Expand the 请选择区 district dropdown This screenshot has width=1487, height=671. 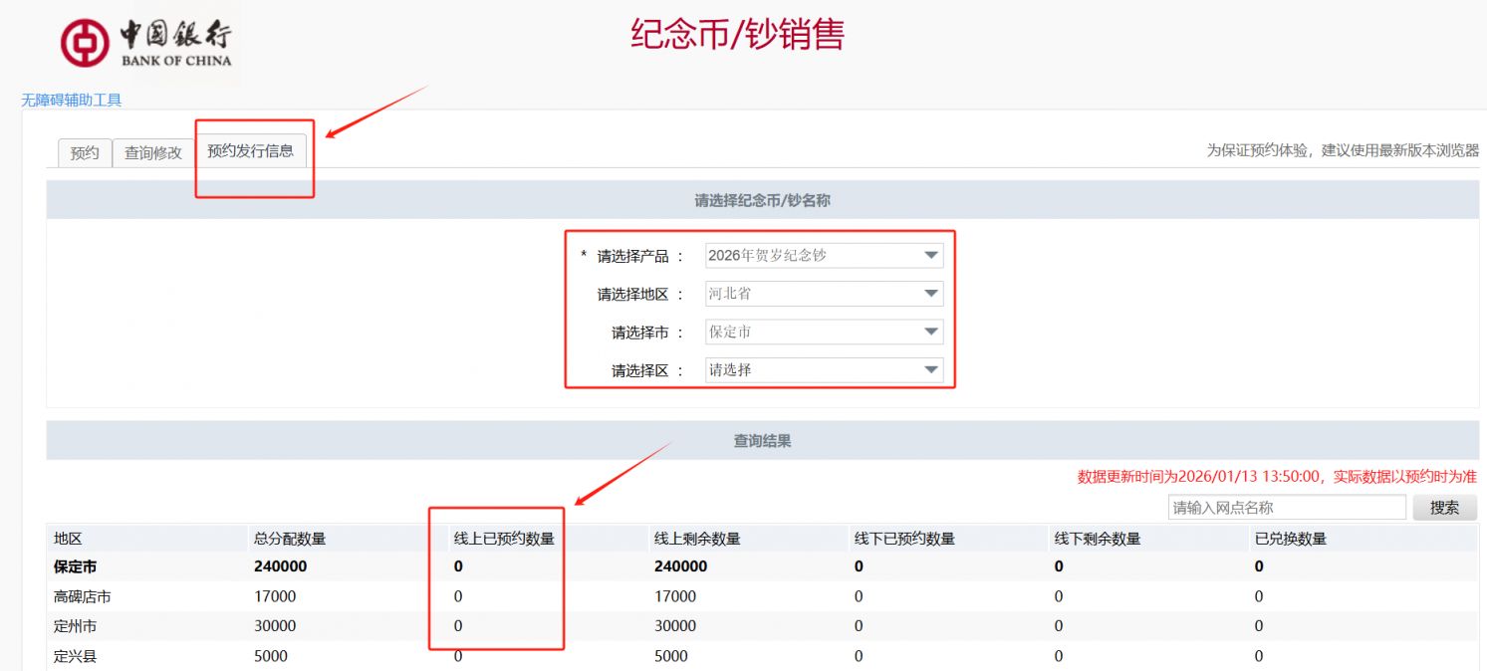click(824, 370)
